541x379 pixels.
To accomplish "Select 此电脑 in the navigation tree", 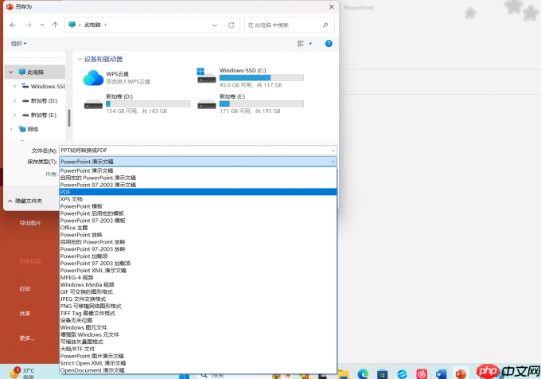I will [35, 72].
